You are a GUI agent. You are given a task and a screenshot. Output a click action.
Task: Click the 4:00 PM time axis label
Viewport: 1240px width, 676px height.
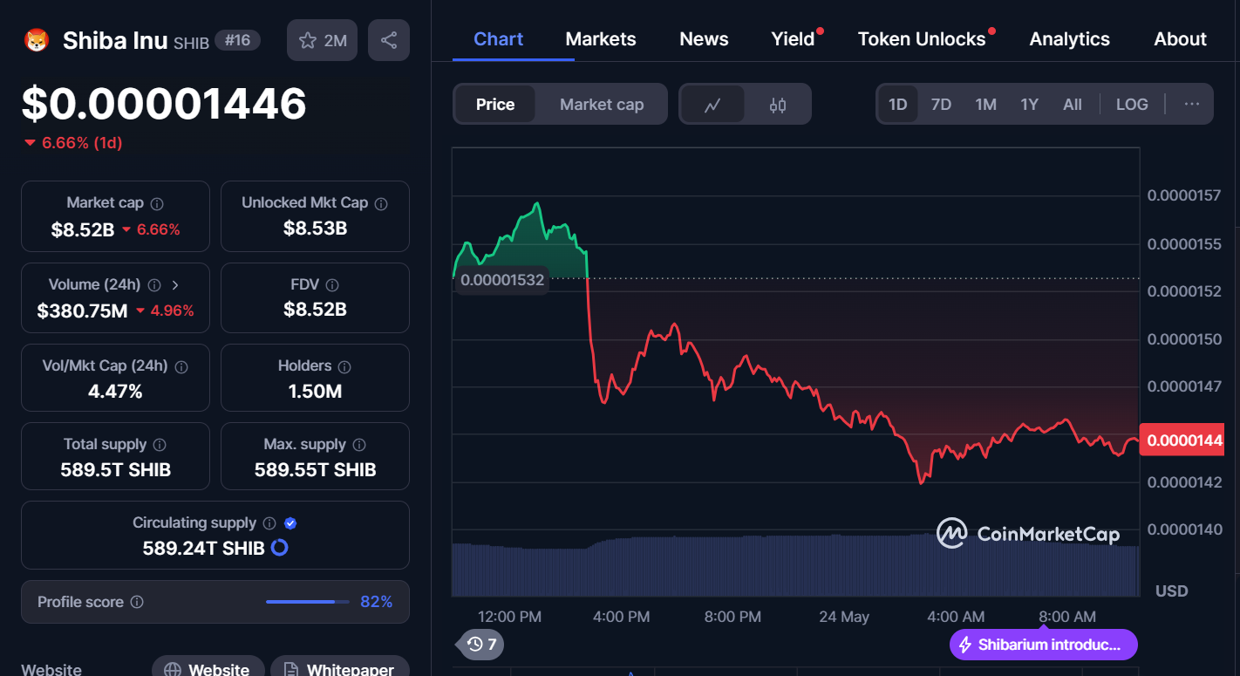[621, 617]
